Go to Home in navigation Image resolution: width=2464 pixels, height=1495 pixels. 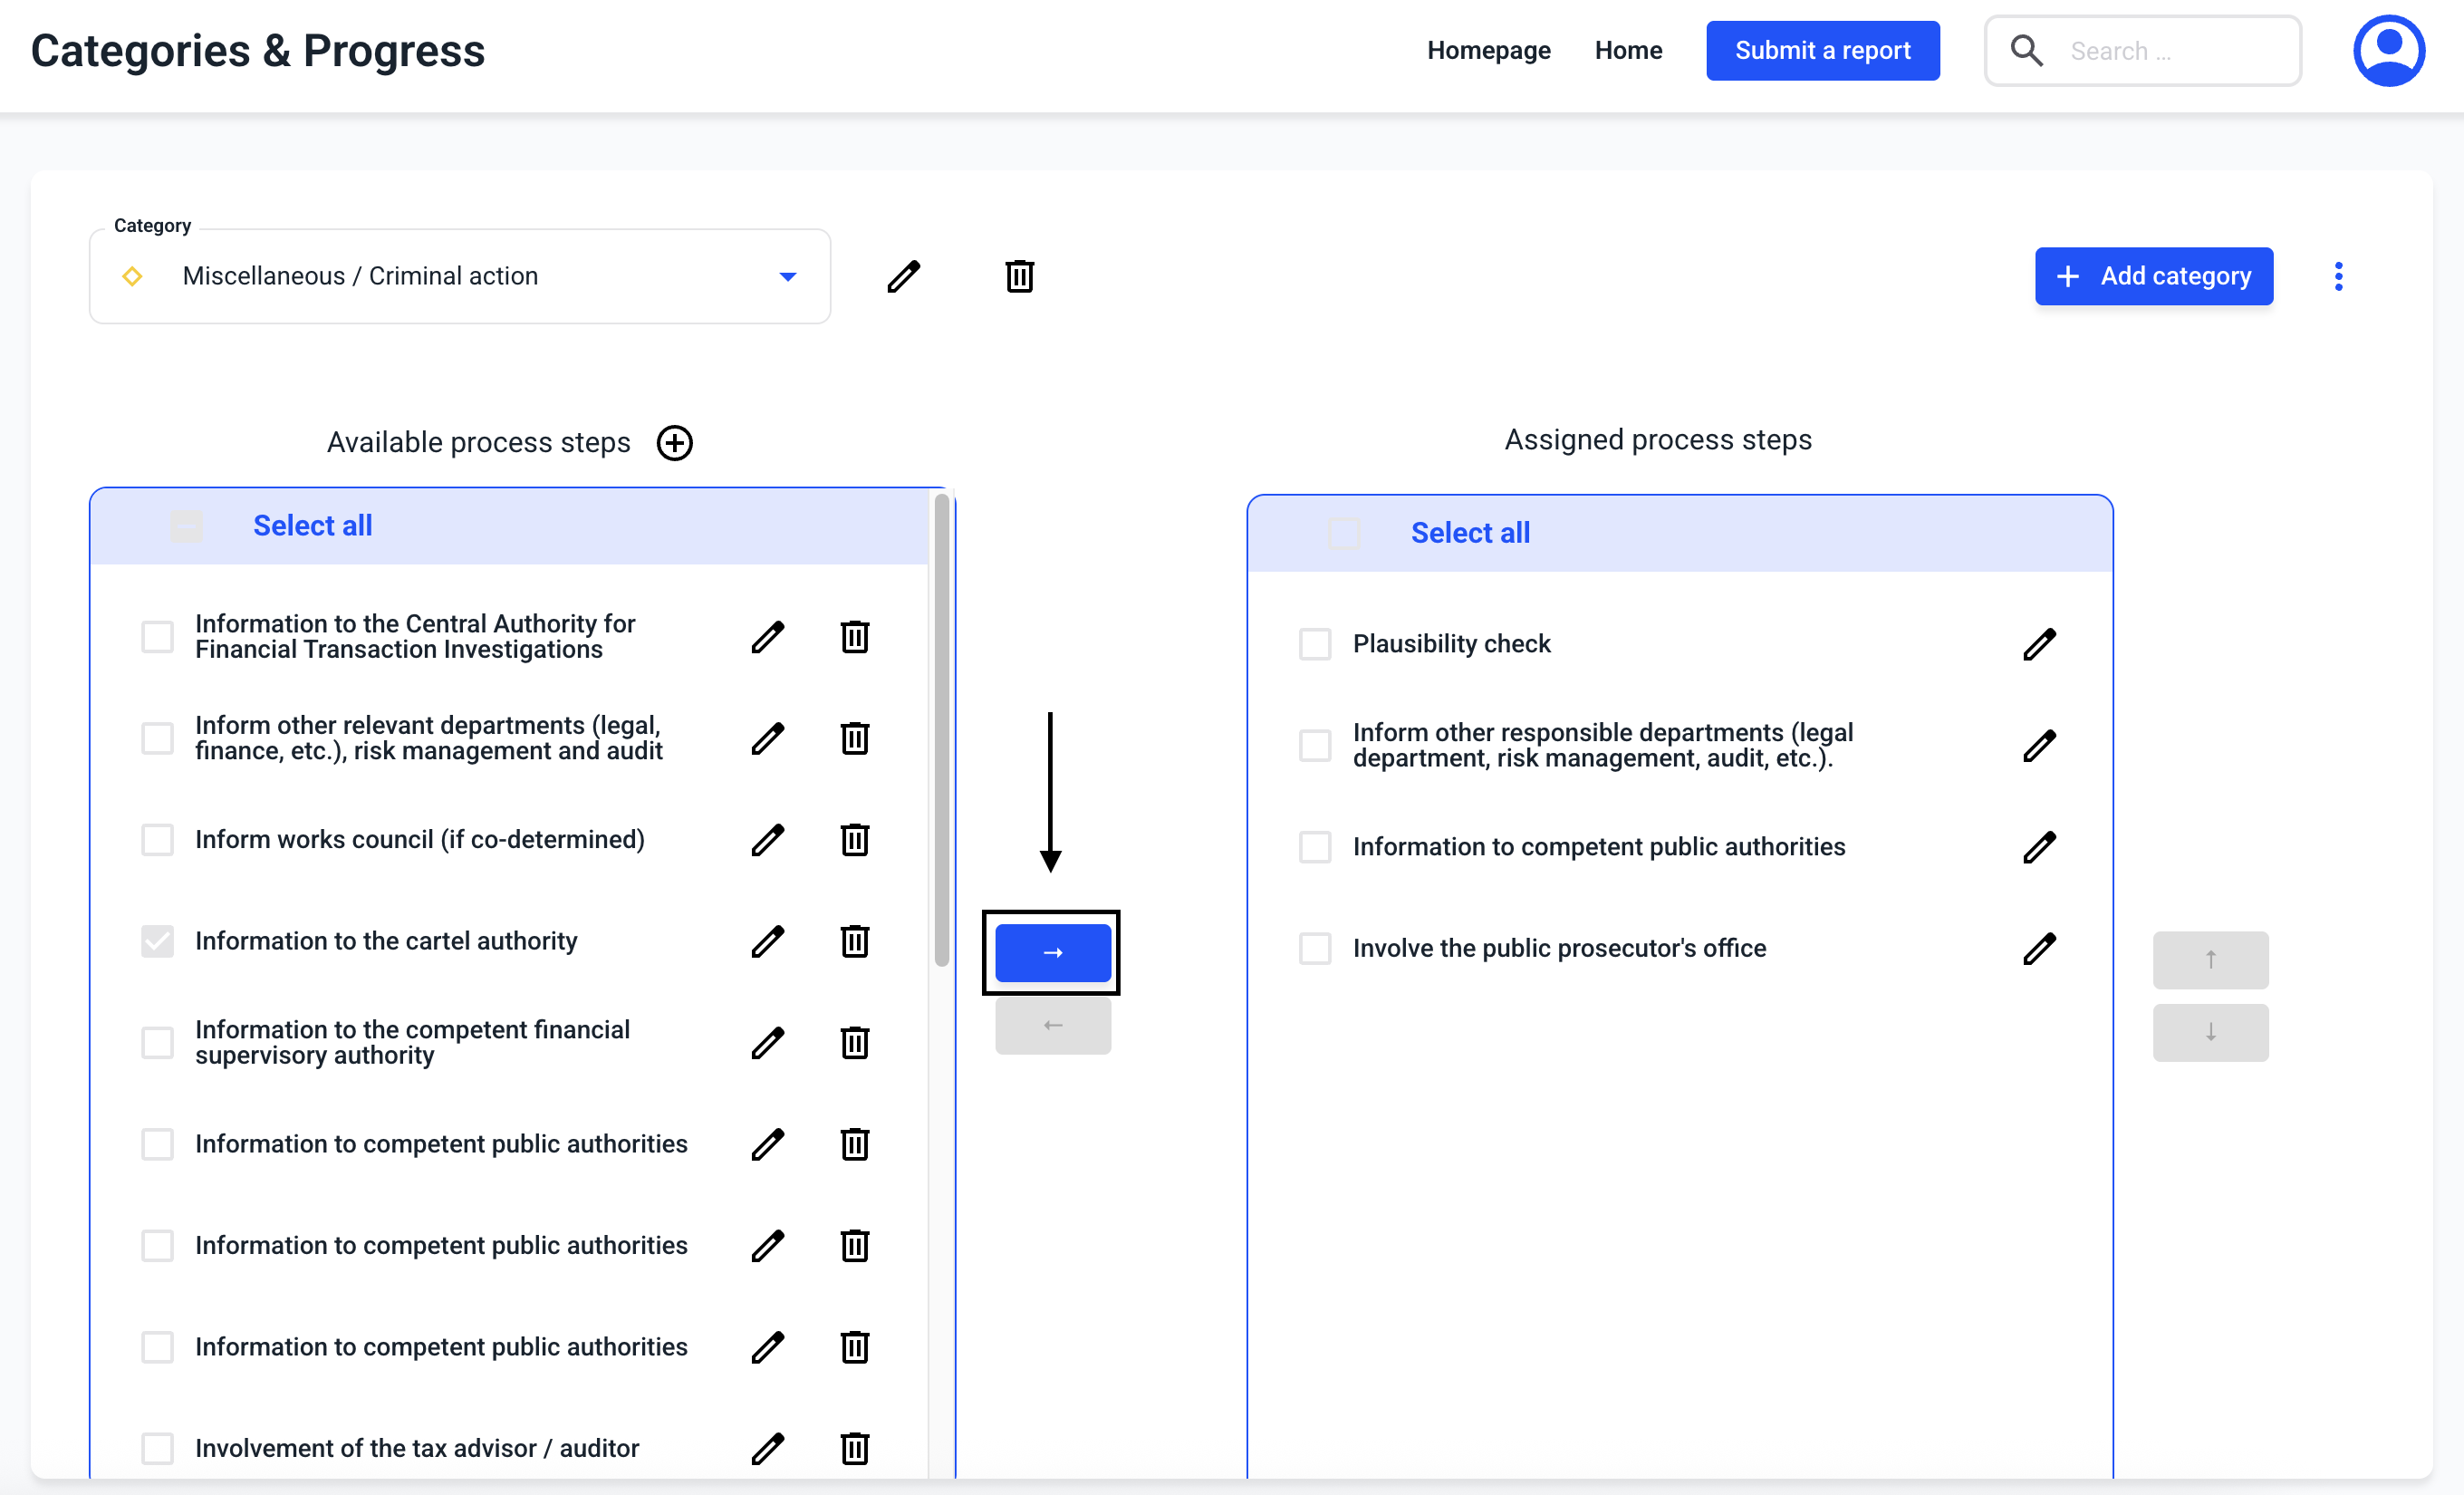pos(1628,50)
